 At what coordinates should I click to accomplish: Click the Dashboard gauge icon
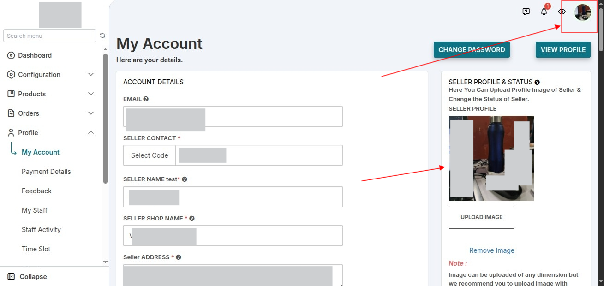(x=11, y=55)
